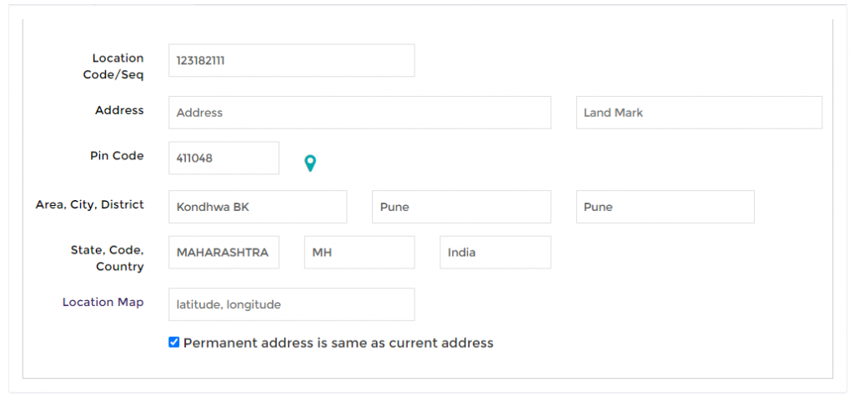
Task: Click the Address field label
Action: [119, 110]
